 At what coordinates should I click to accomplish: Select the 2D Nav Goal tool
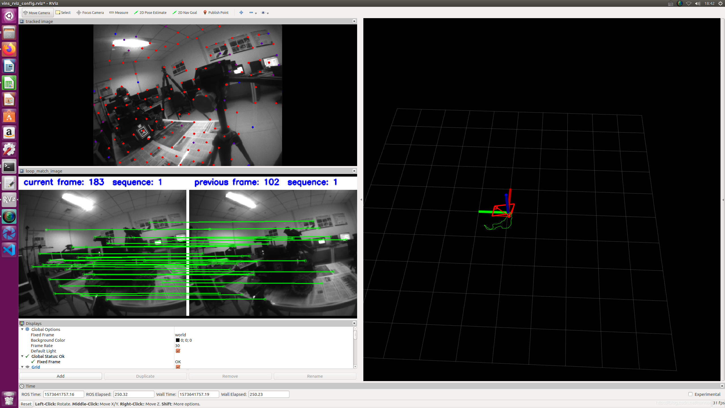(x=185, y=13)
